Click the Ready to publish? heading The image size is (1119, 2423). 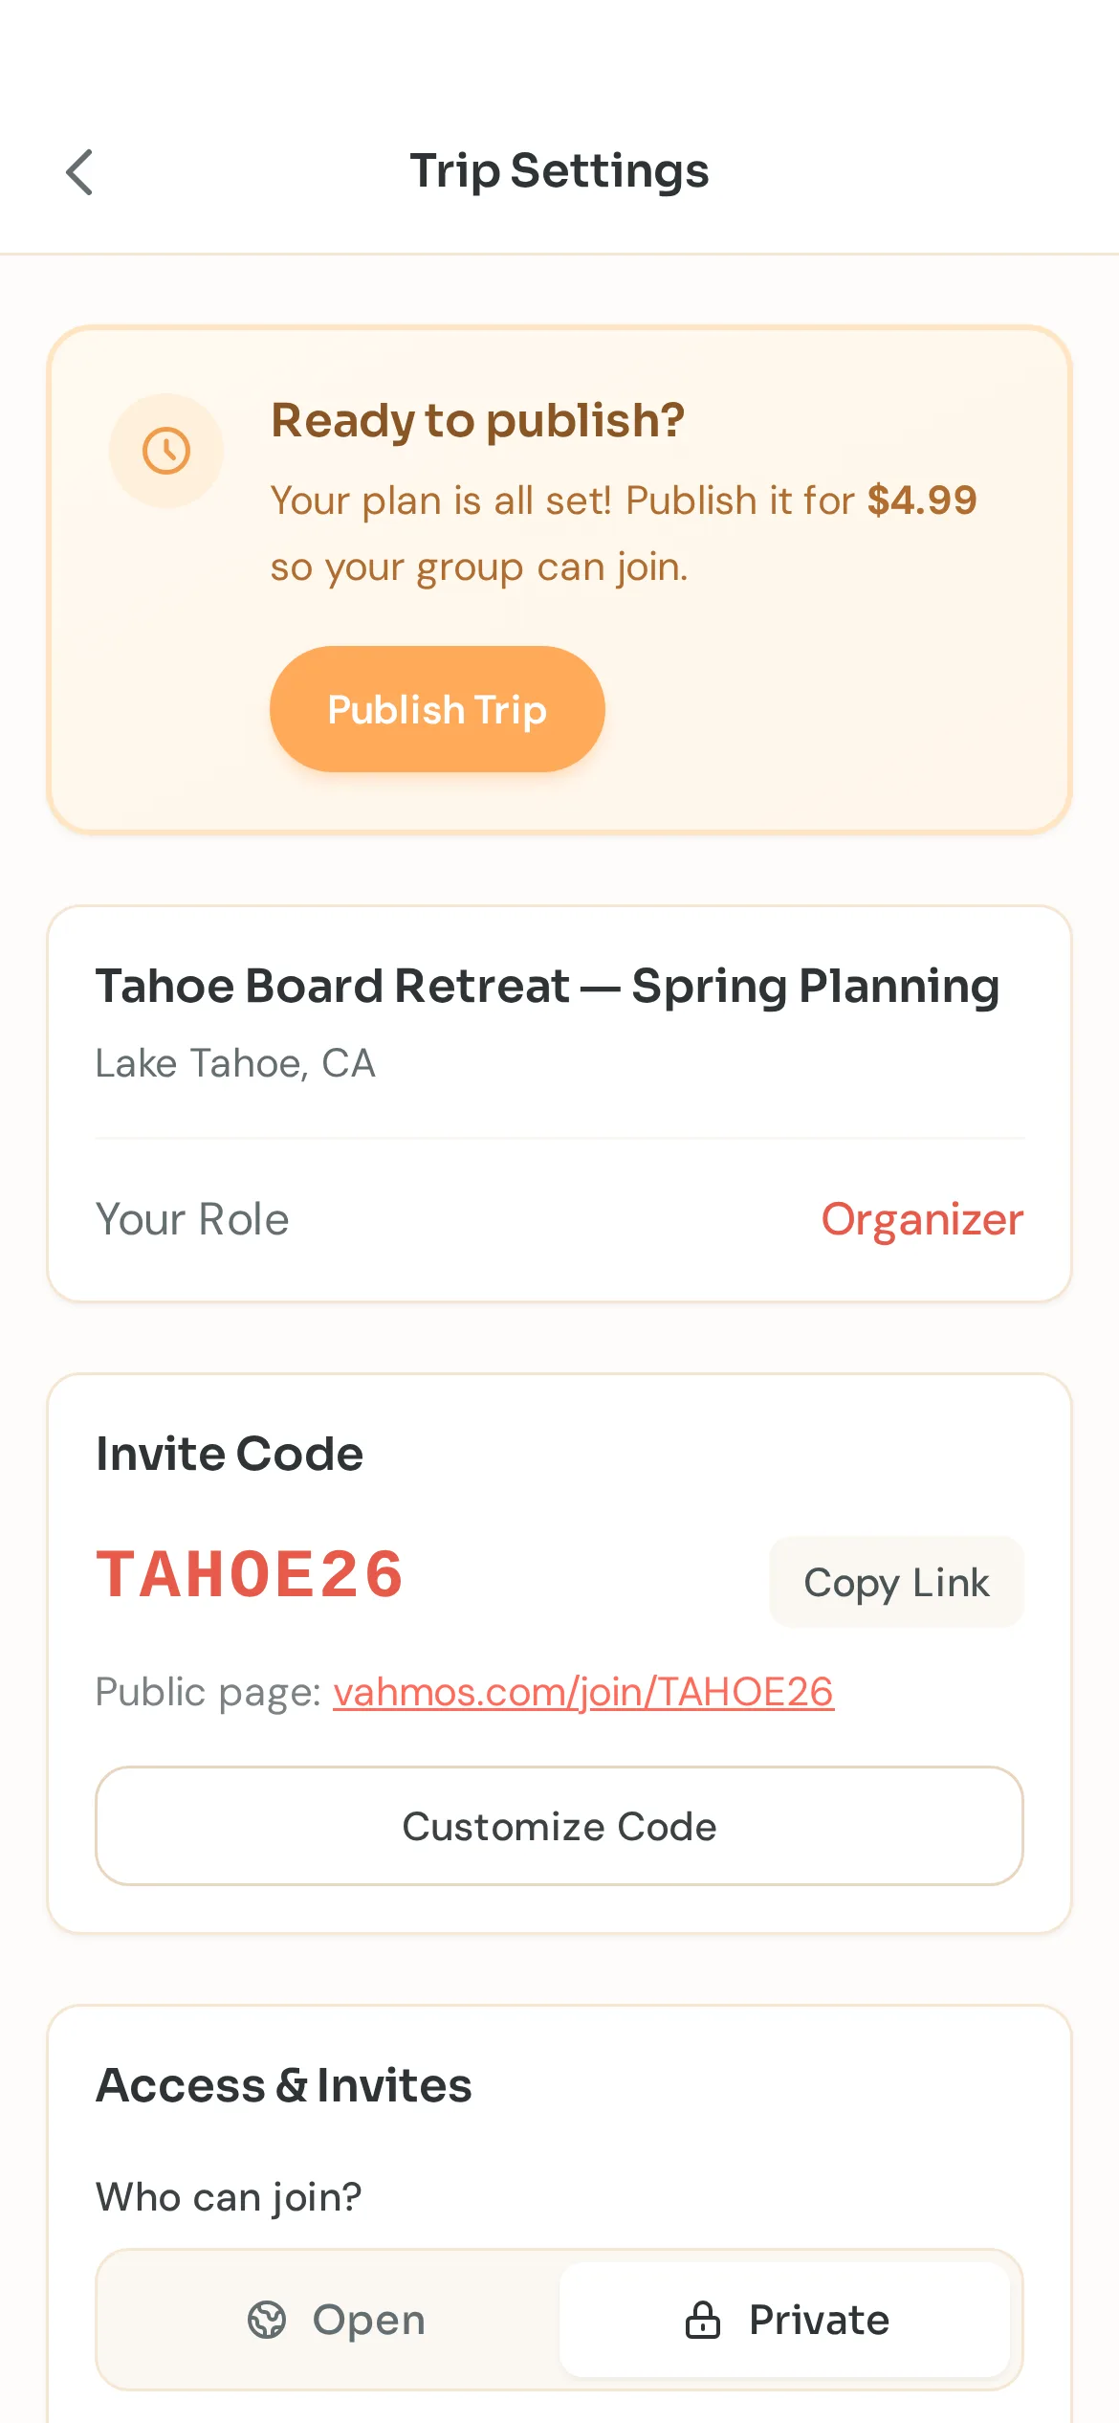point(477,421)
